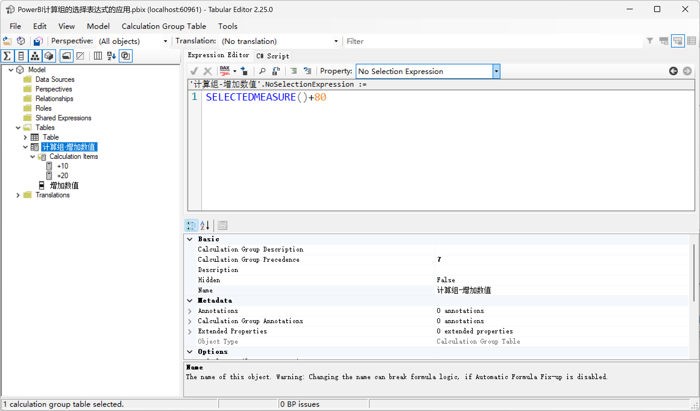Click the Filter text box

[493, 41]
